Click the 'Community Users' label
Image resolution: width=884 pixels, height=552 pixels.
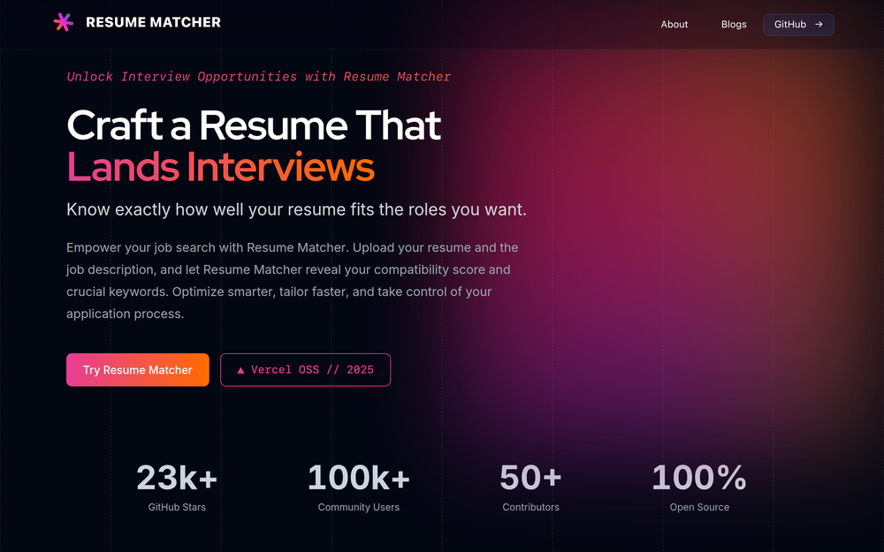(359, 507)
